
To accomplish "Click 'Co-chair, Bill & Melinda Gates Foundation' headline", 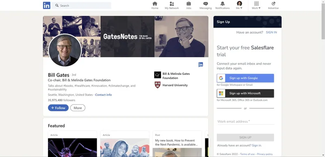I will pos(79,80).
